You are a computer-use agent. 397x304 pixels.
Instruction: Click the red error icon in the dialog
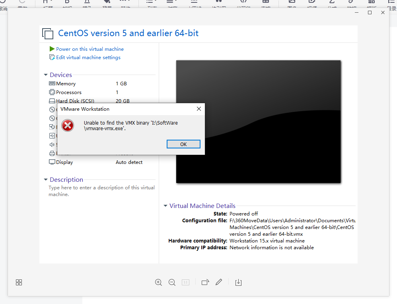pos(68,125)
